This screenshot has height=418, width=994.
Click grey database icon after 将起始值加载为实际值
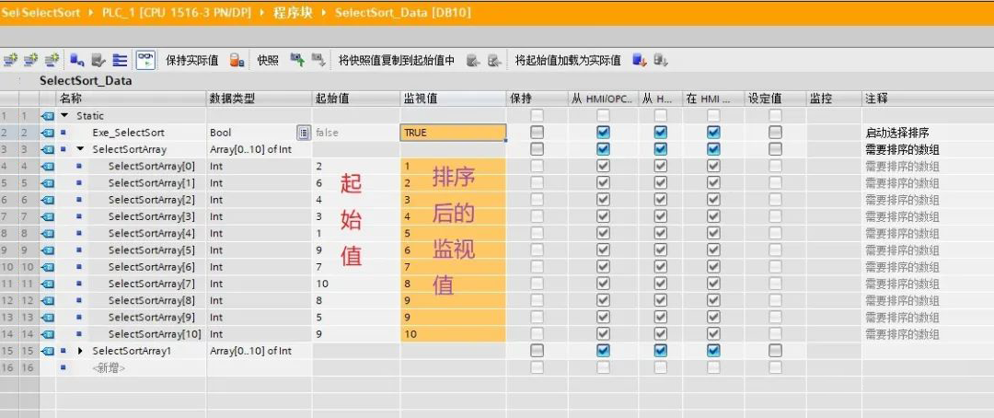pos(661,60)
